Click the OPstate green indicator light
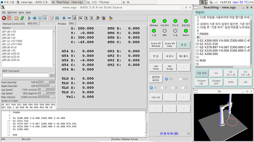The width and height of the screenshot is (254, 142). 154,21
